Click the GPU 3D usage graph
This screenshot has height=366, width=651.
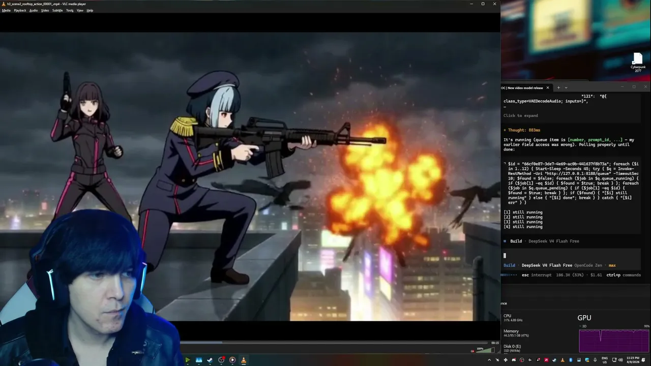(x=614, y=341)
